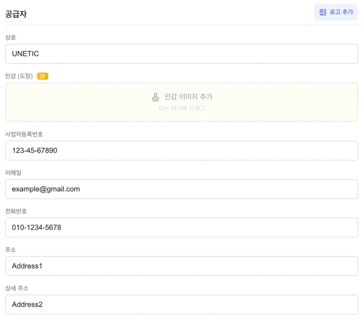364x323 pixels.
Task: Click the 공급자 section heading
Action: coord(16,14)
